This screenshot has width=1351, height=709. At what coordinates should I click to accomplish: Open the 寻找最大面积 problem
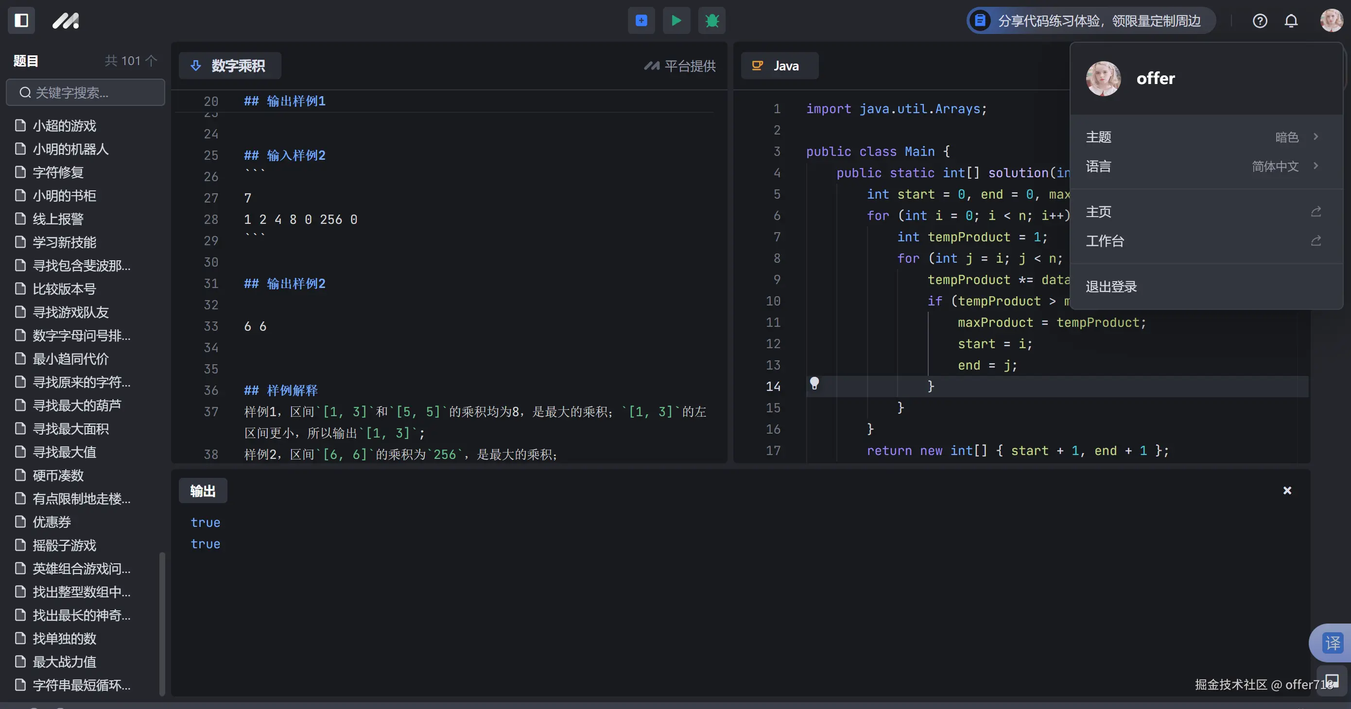(70, 429)
